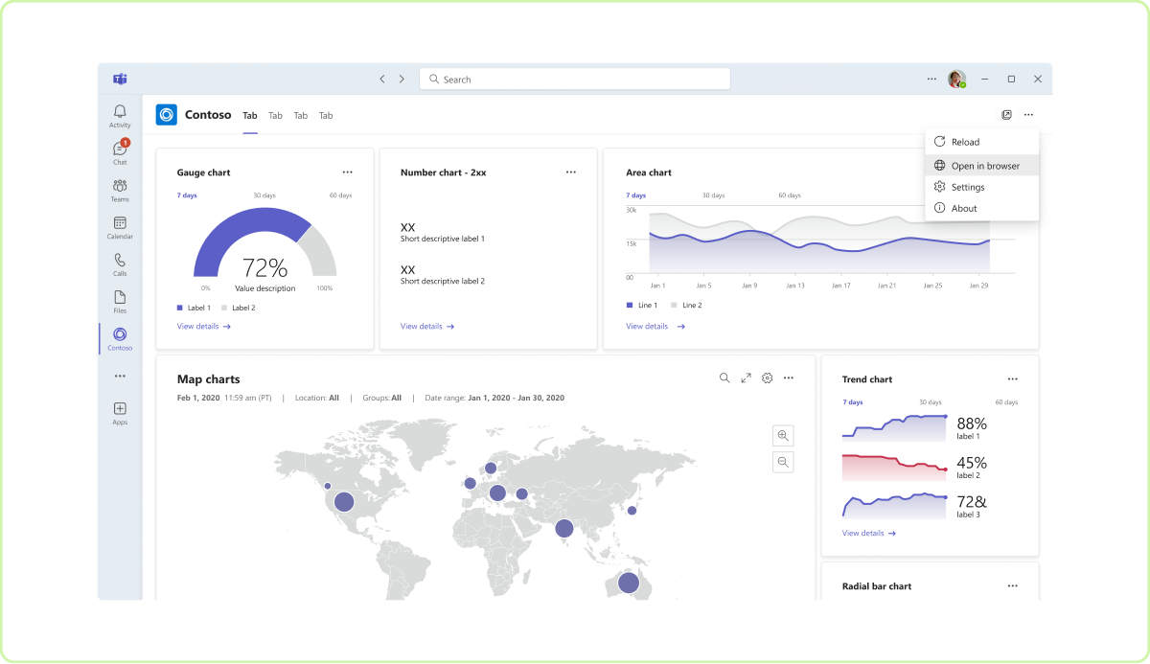
Task: Open Map charts settings gear
Action: (x=767, y=378)
